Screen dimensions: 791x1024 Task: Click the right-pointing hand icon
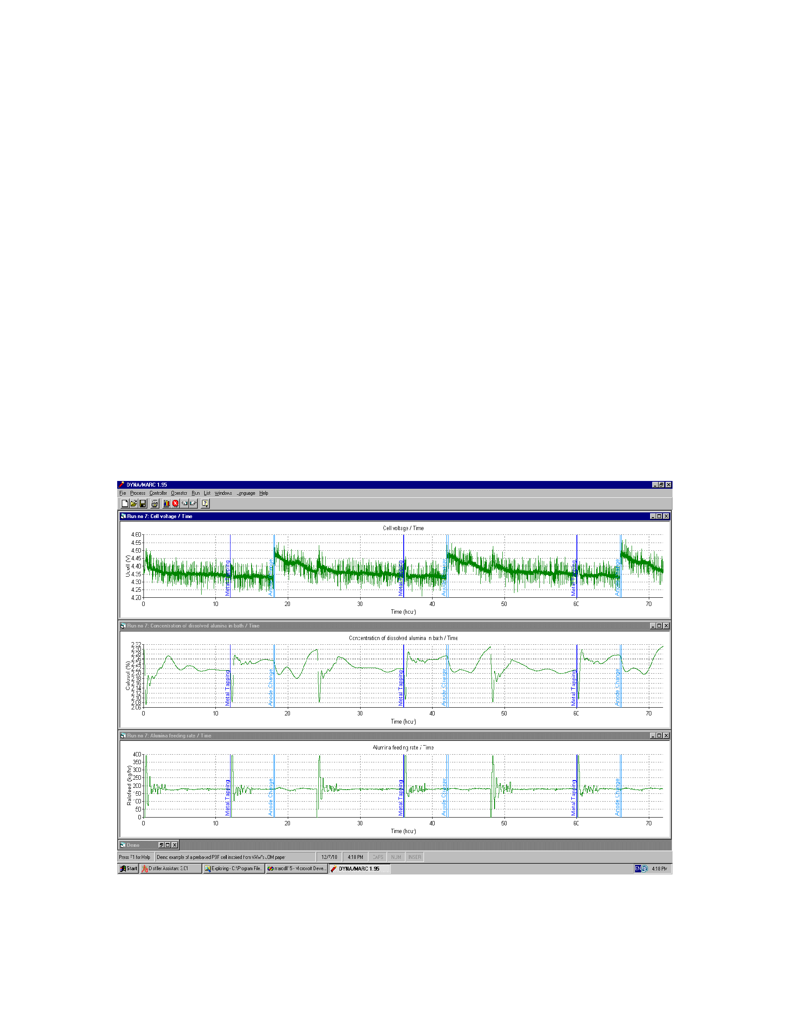193,503
